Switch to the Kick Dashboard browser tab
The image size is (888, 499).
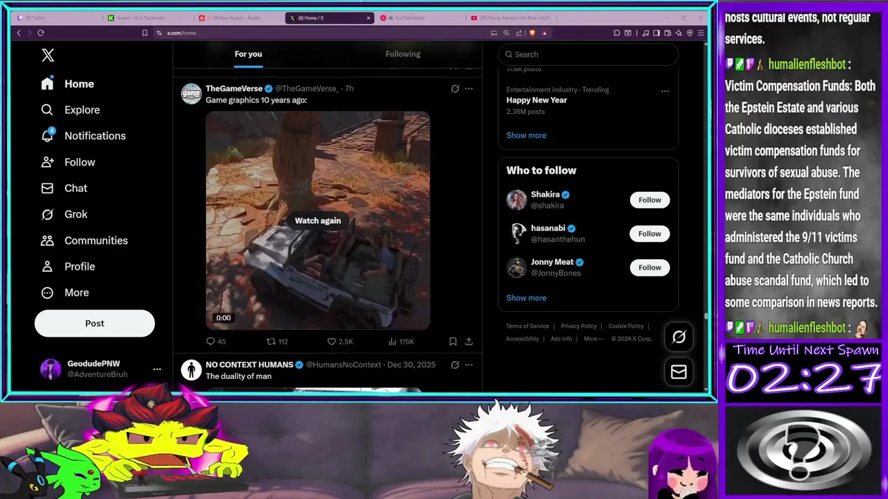pyautogui.click(x=148, y=18)
